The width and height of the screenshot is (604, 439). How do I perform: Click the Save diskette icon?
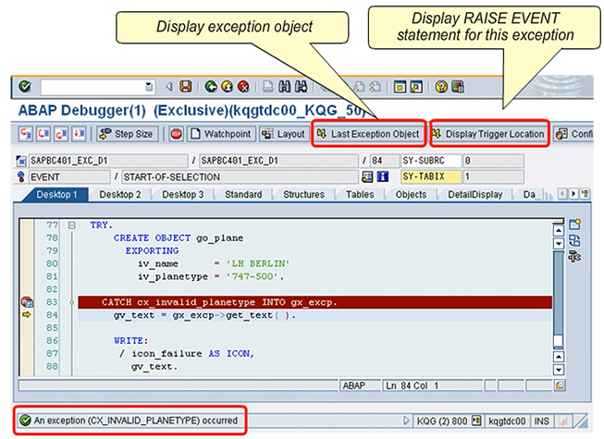(x=185, y=87)
